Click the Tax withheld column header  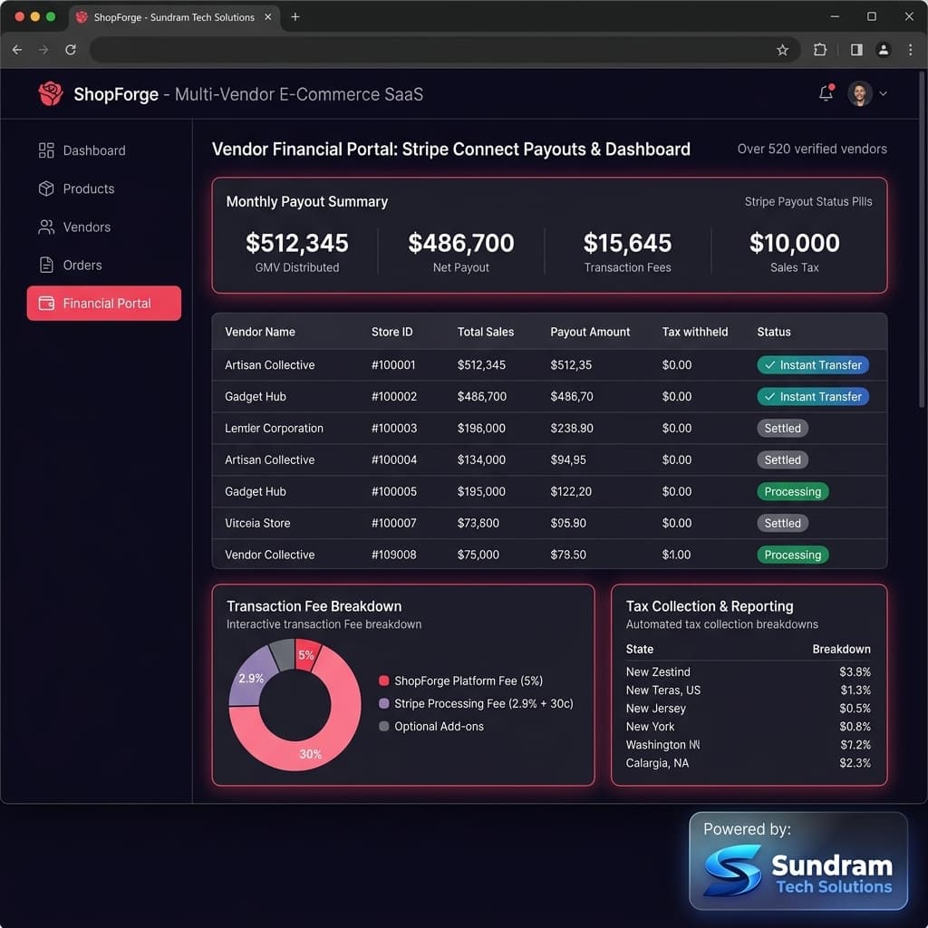(x=695, y=332)
